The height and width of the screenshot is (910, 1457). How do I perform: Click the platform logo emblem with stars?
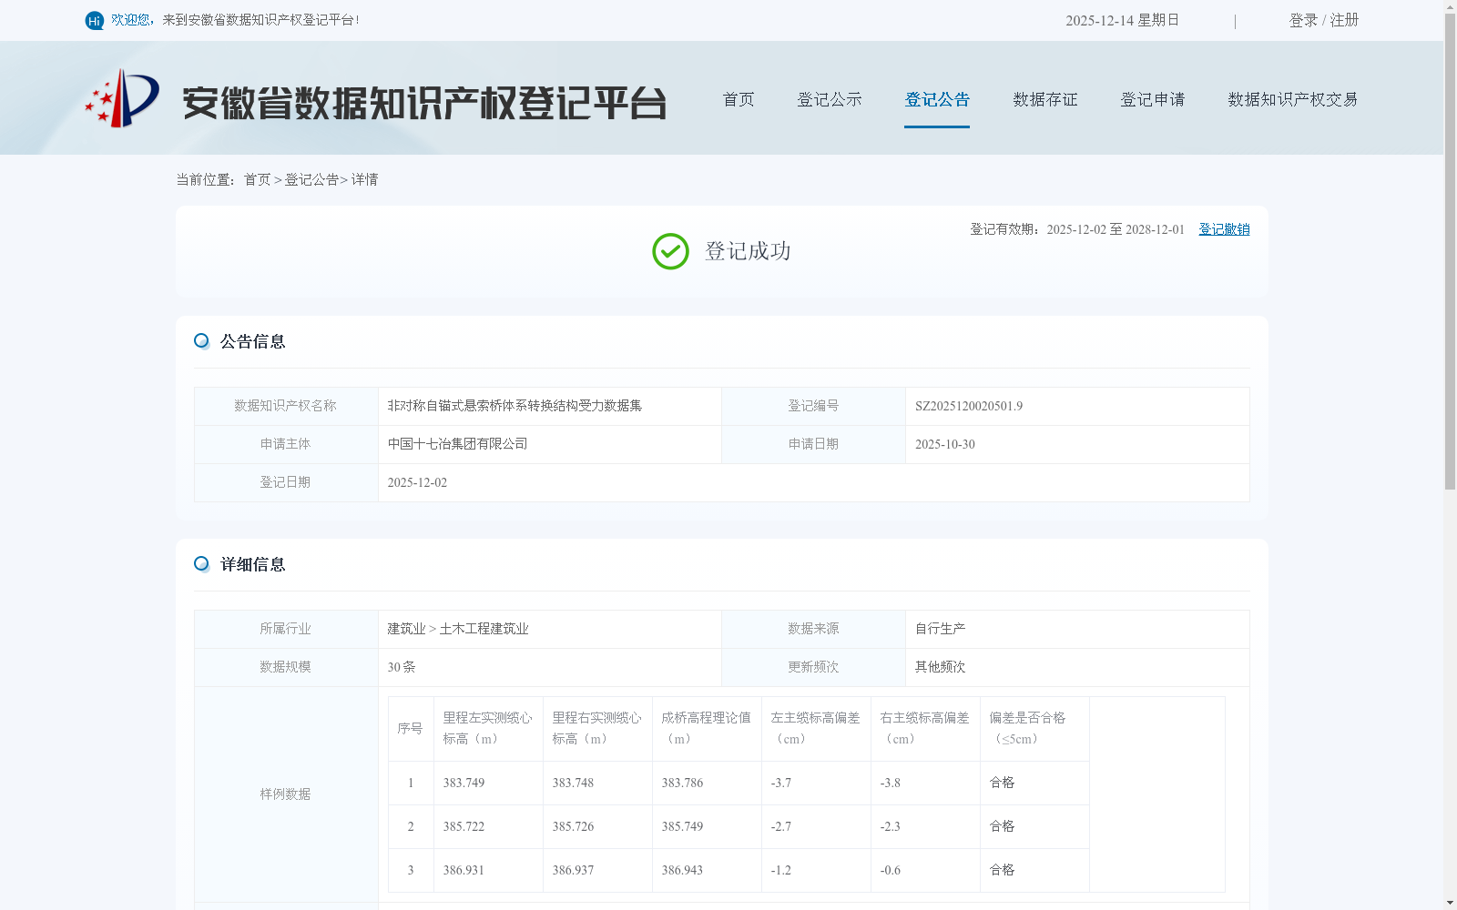tap(122, 98)
